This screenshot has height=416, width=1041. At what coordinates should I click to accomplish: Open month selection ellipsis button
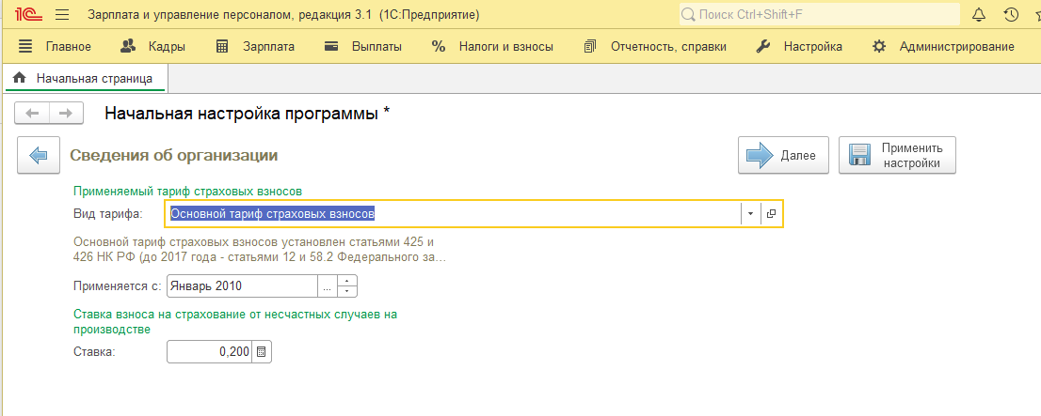click(x=328, y=286)
